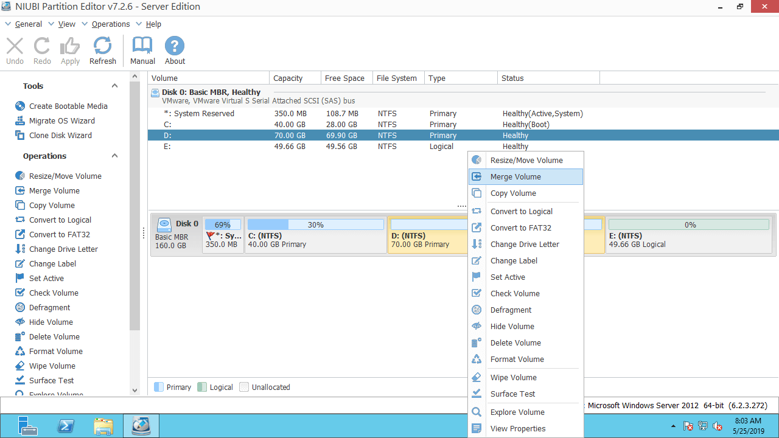The height and width of the screenshot is (438, 779).
Task: Open the General dropdown menu
Action: tap(28, 24)
